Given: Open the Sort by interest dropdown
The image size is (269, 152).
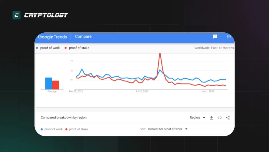Looking at the screenshot, I should pyautogui.click(x=168, y=129).
